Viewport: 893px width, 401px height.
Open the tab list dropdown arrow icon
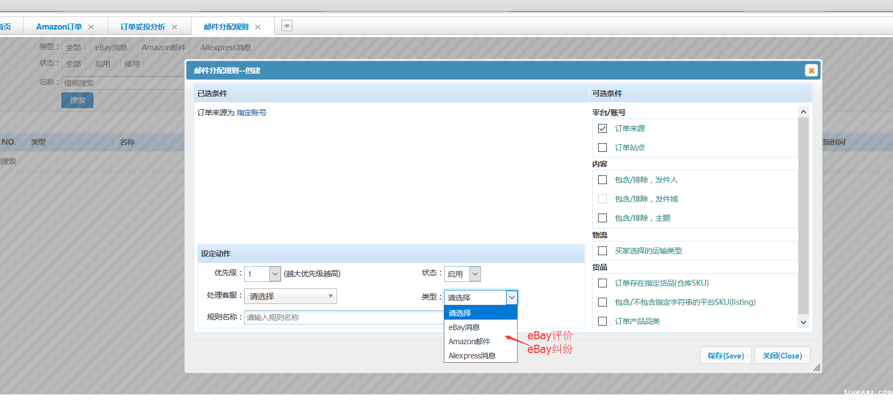pyautogui.click(x=287, y=26)
